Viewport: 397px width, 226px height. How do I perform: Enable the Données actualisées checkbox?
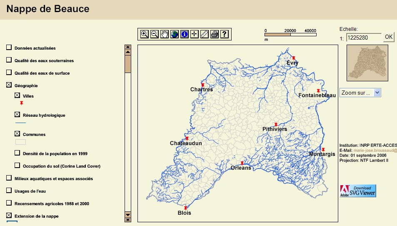(x=9, y=48)
